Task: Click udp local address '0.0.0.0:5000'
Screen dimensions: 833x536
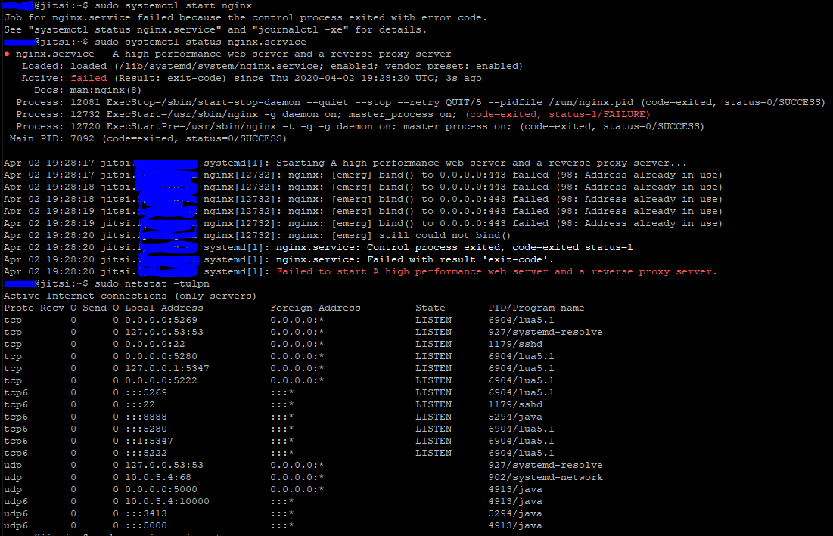Action: [x=161, y=489]
